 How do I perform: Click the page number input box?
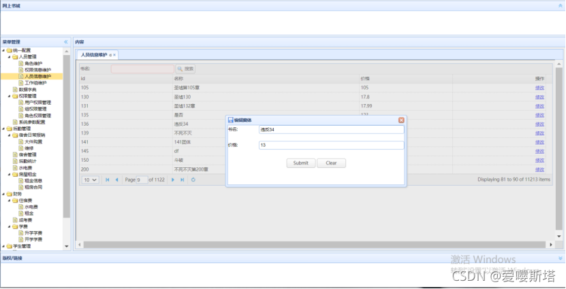(x=142, y=180)
